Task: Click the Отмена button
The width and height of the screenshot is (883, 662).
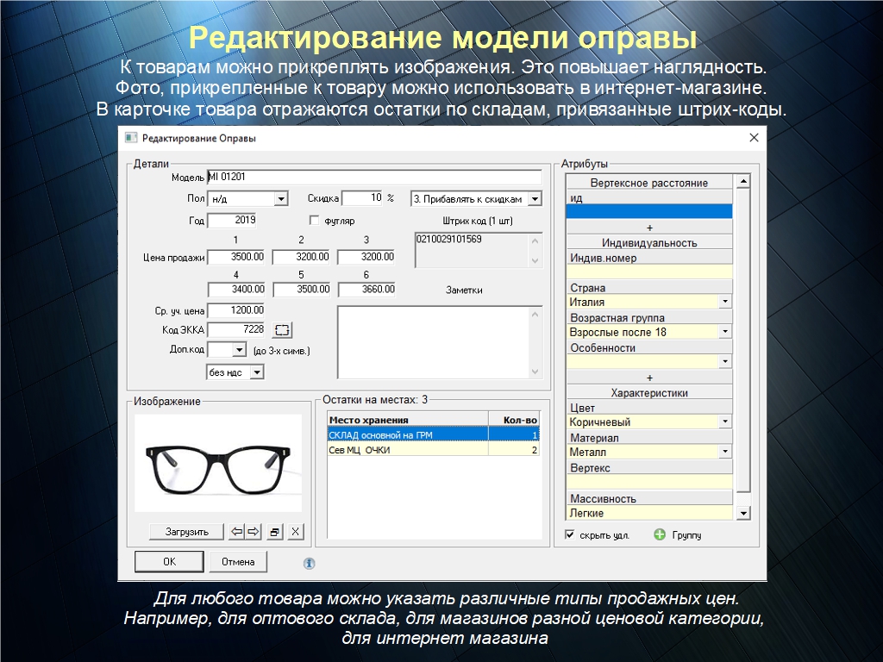Action: point(238,562)
